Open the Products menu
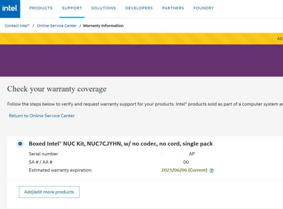 coord(41,8)
